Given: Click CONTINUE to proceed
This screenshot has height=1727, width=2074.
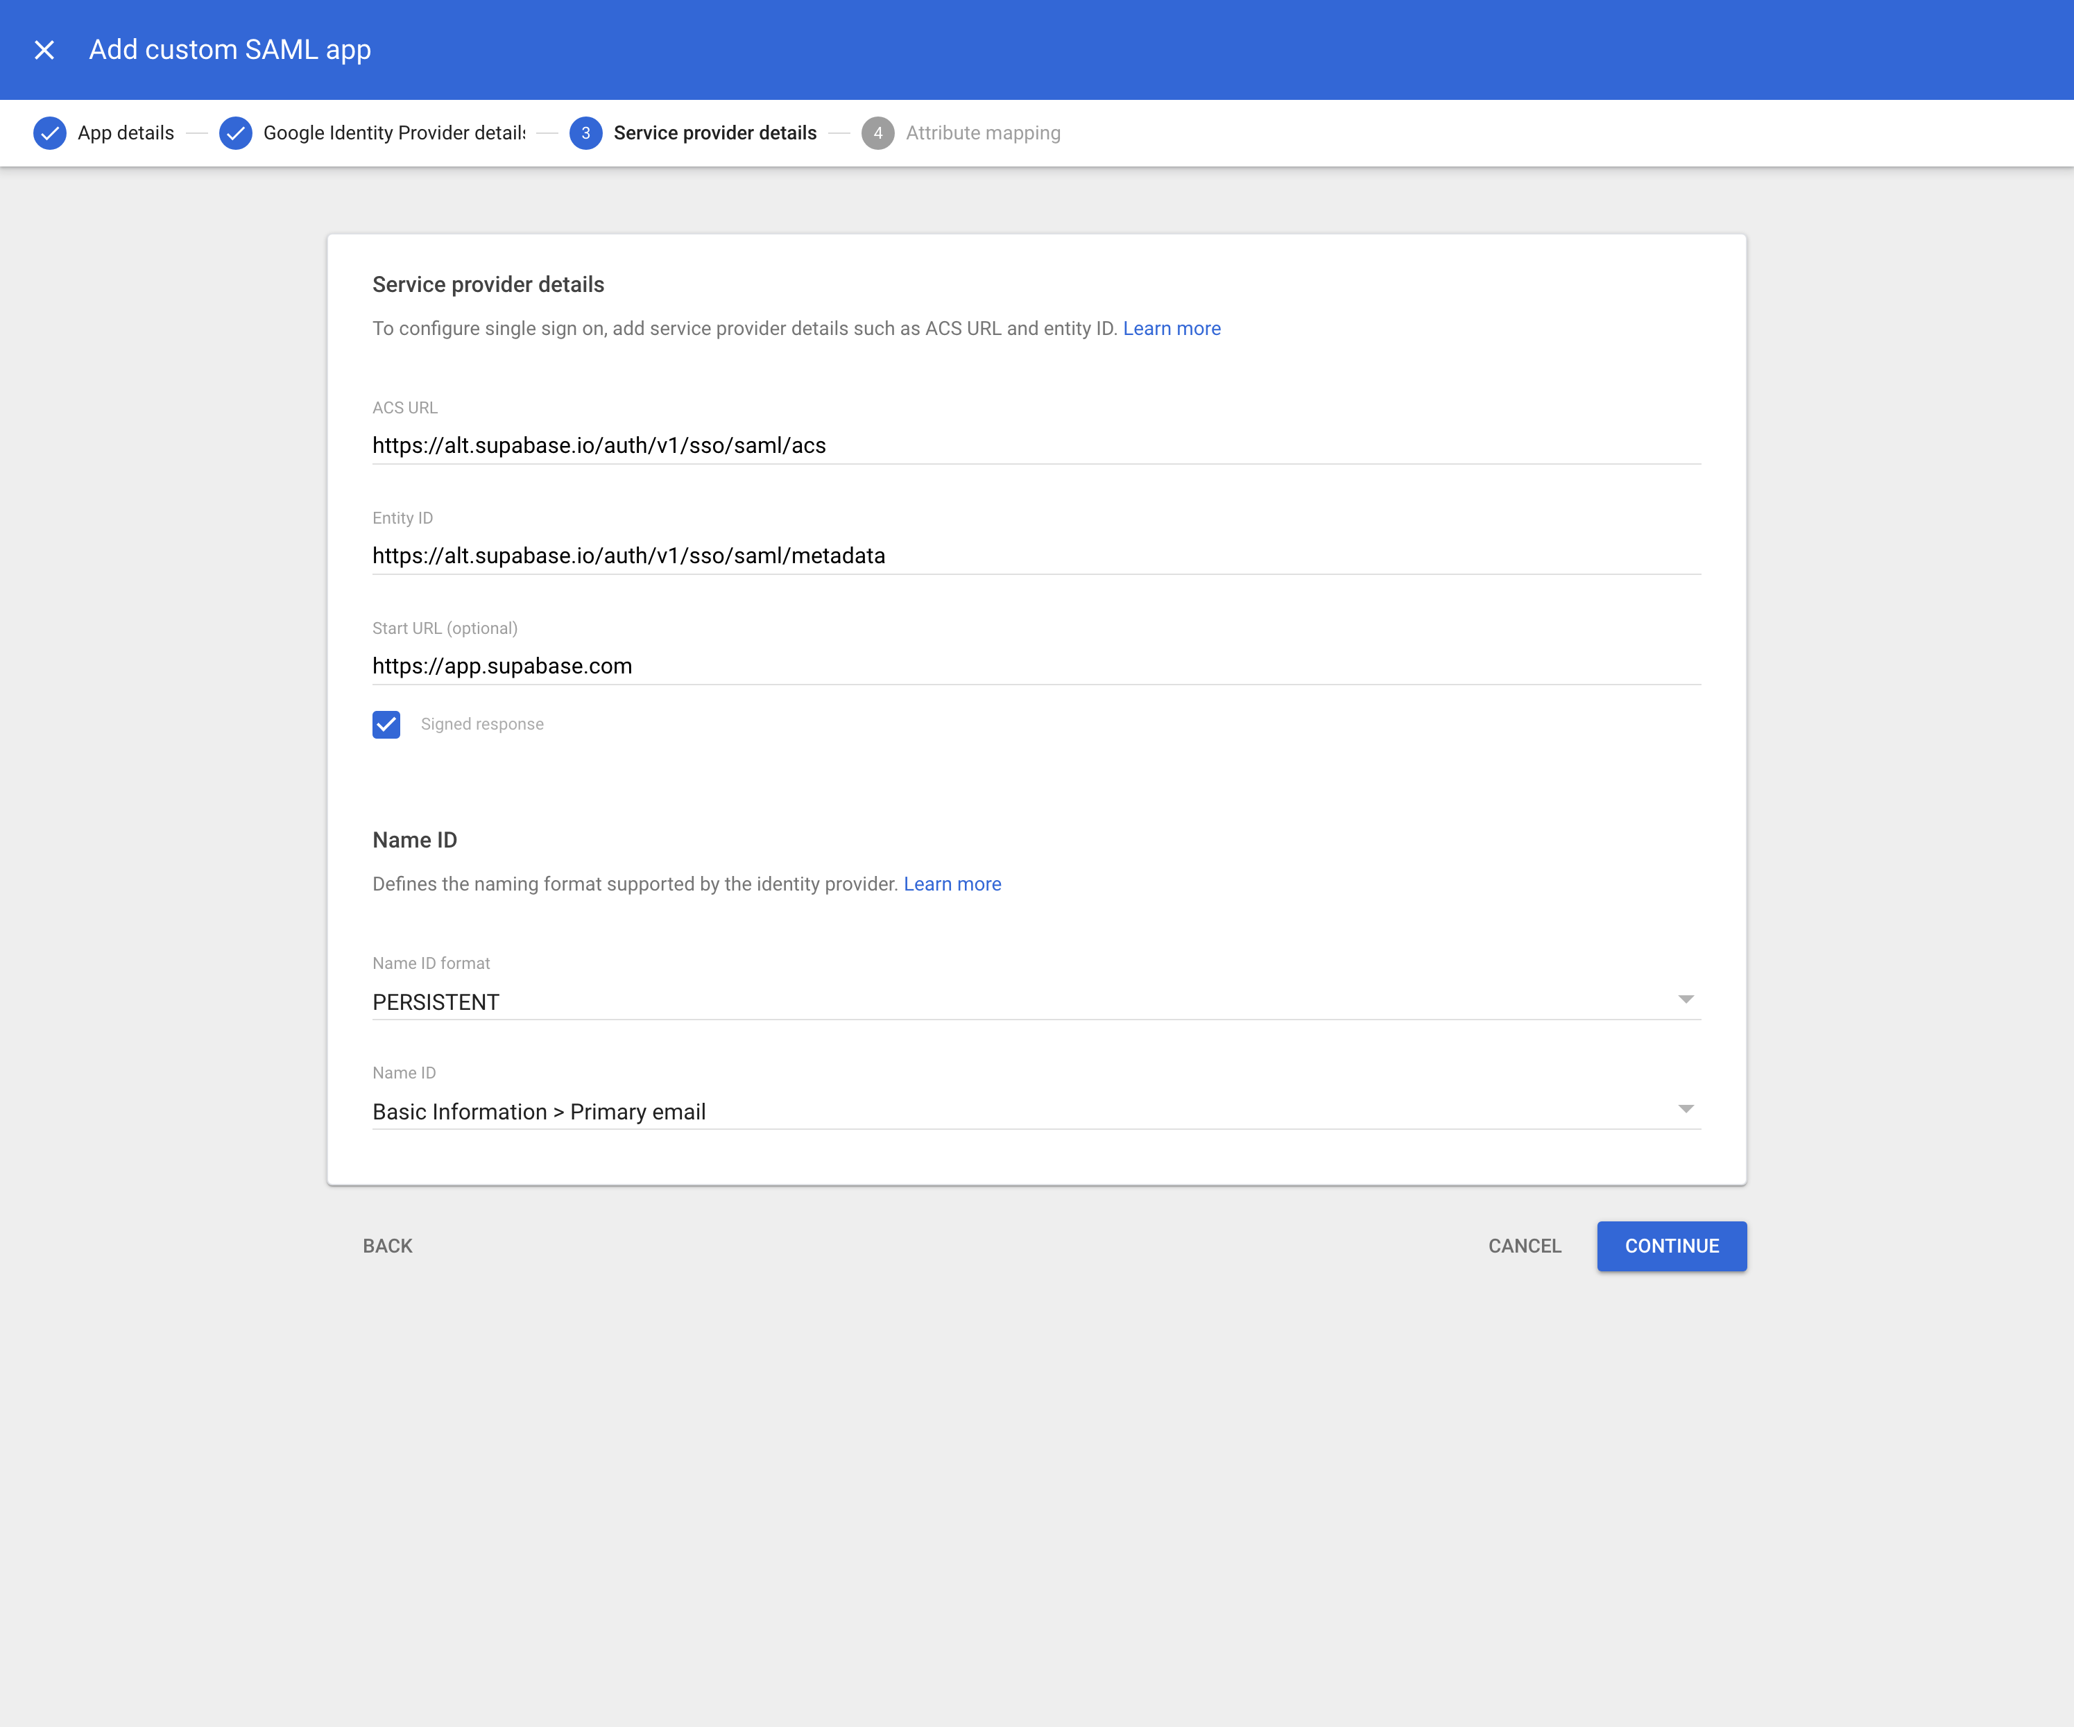Looking at the screenshot, I should [1671, 1246].
